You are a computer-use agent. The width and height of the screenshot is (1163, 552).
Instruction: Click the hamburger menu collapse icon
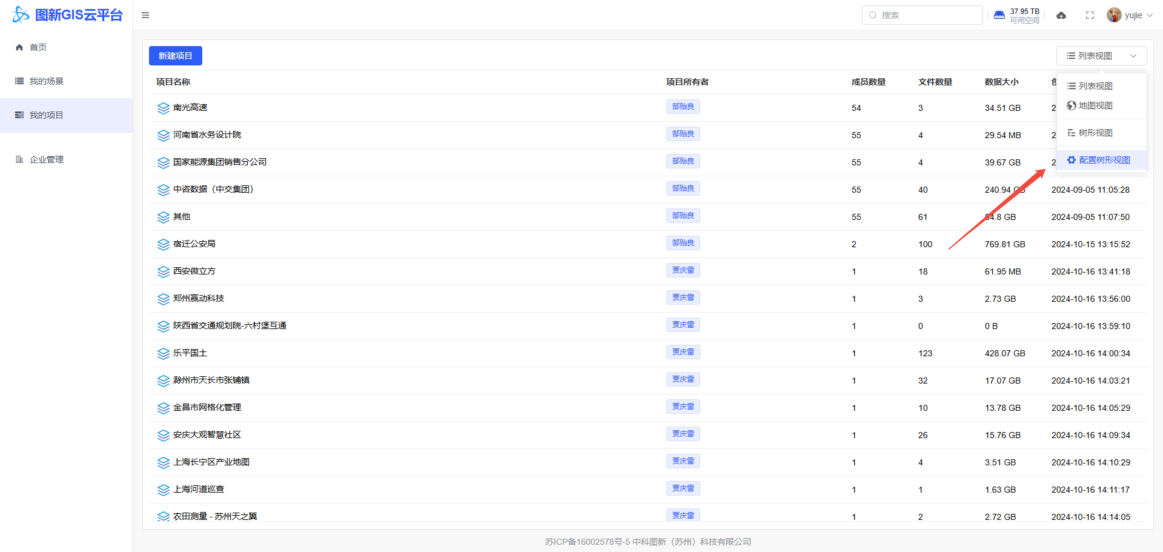tap(145, 15)
